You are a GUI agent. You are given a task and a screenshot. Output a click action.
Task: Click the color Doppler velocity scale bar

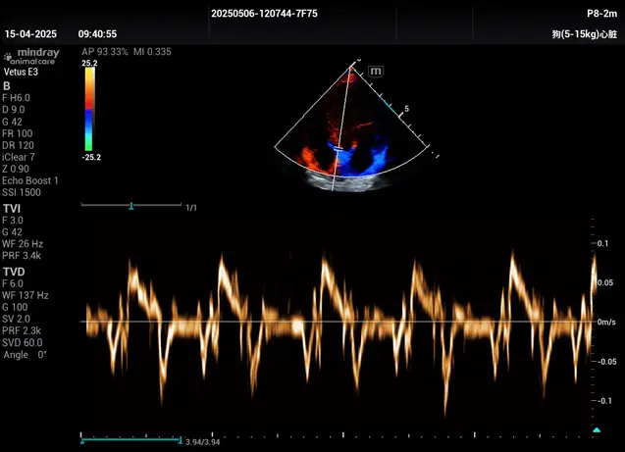(x=88, y=109)
